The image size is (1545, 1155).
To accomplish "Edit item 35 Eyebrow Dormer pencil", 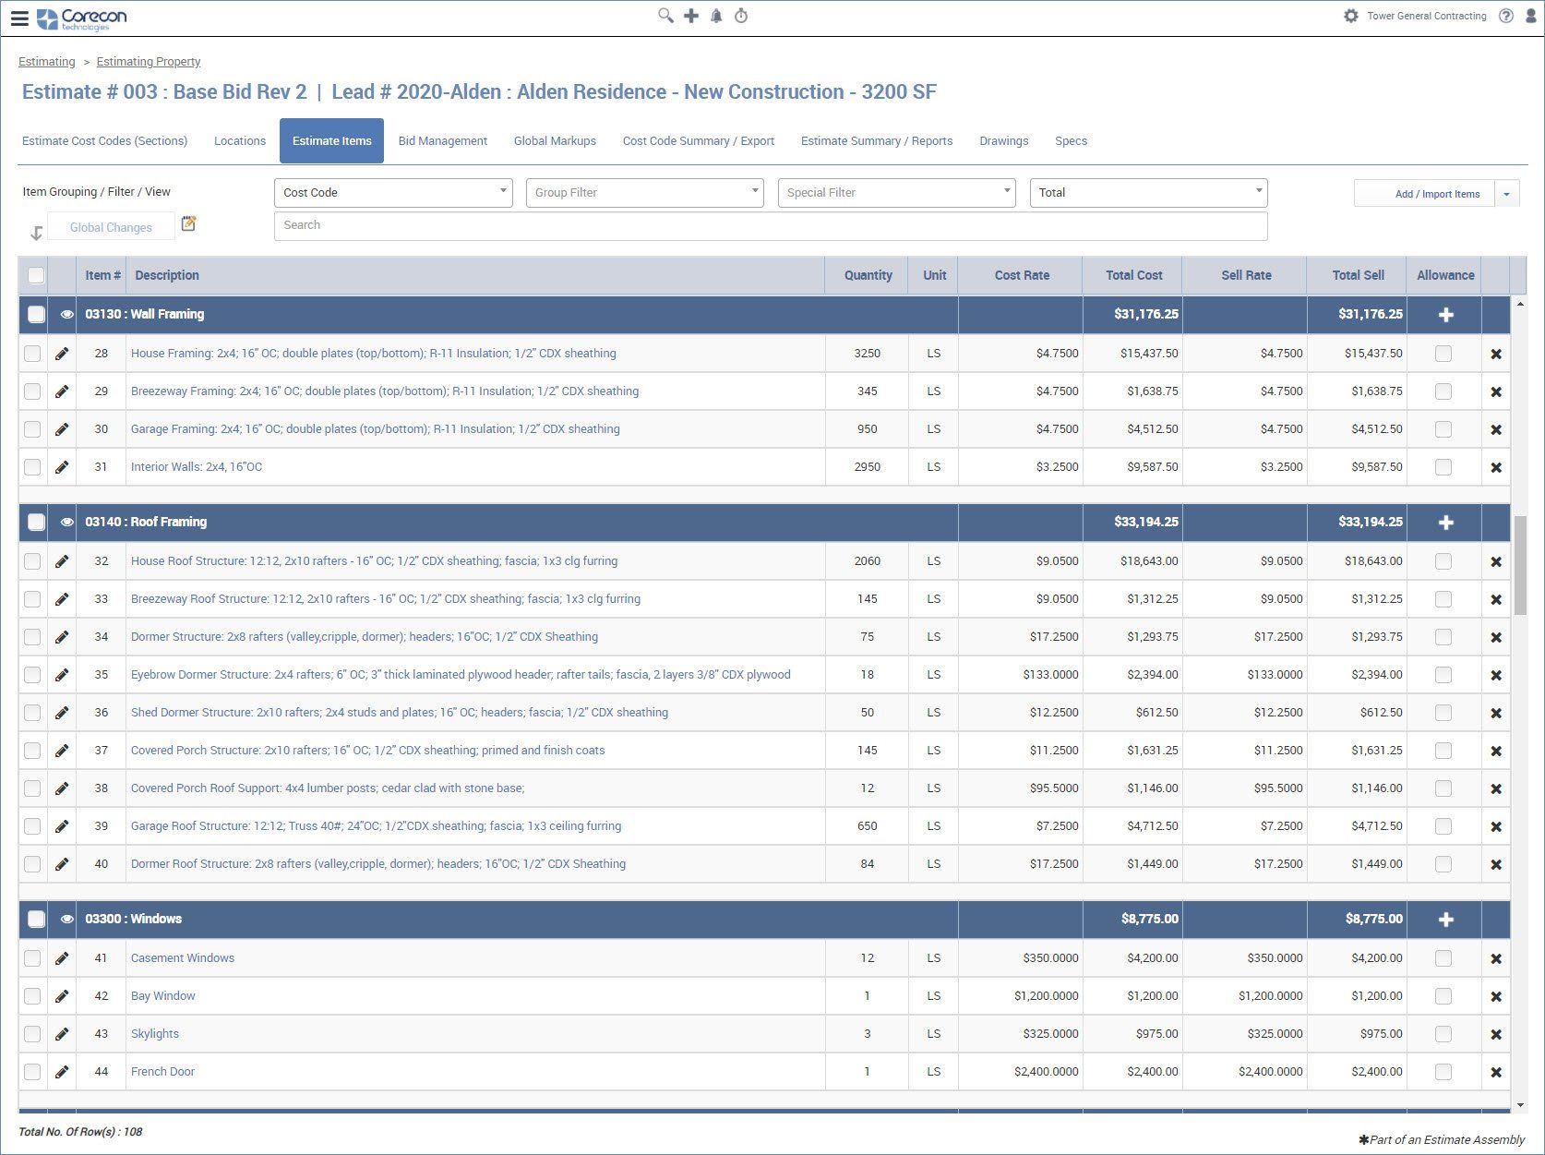I will (x=62, y=675).
